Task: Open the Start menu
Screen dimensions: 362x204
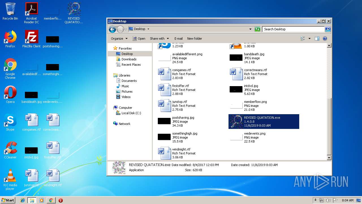Action: click(x=8, y=200)
